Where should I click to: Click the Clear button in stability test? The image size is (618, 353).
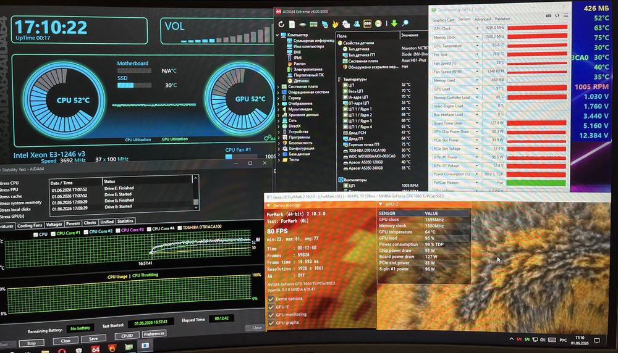(x=66, y=341)
